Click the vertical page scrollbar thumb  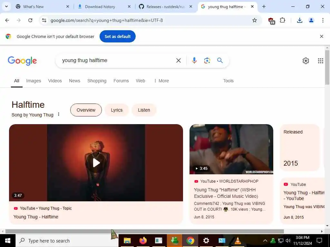[327, 67]
